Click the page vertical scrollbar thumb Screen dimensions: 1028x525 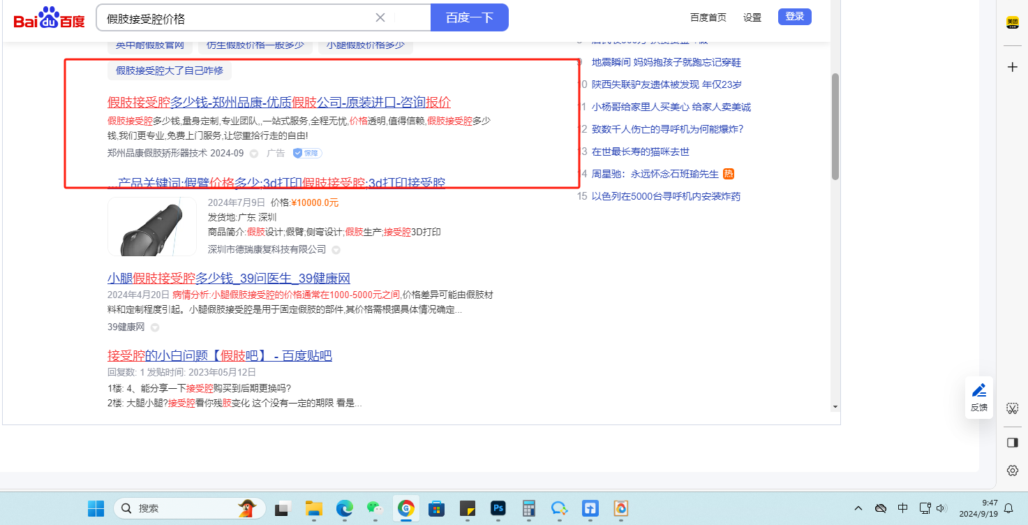(x=835, y=126)
